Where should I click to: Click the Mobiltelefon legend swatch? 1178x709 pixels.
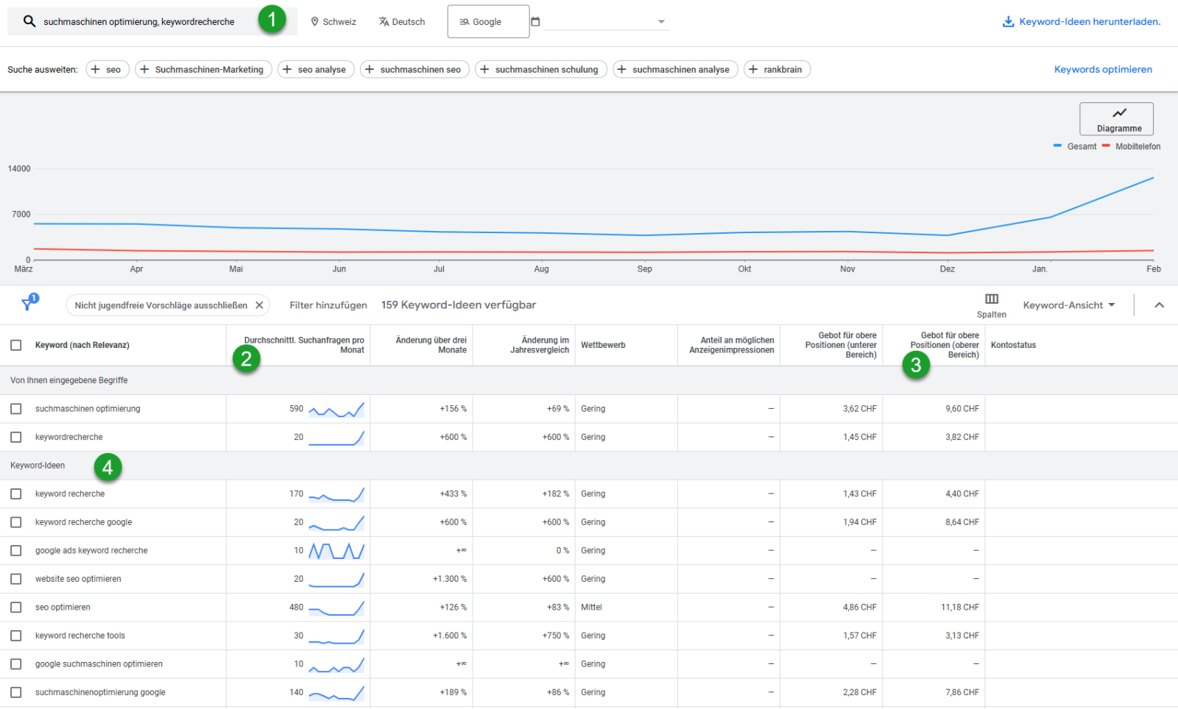point(1106,146)
